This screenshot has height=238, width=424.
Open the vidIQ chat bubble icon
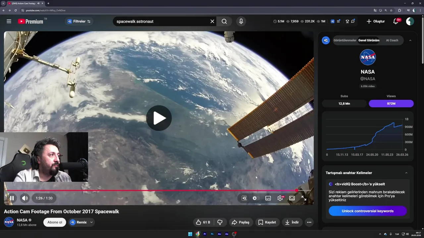(x=353, y=21)
